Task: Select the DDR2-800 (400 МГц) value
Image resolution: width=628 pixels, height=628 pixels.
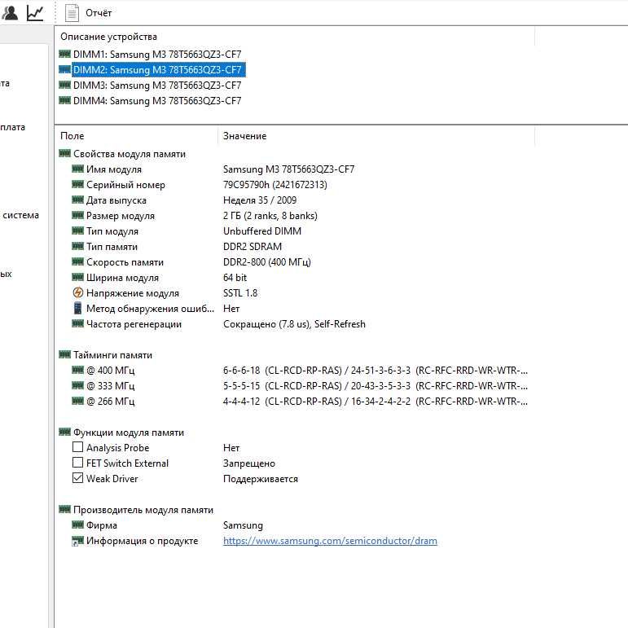Action: [x=267, y=262]
